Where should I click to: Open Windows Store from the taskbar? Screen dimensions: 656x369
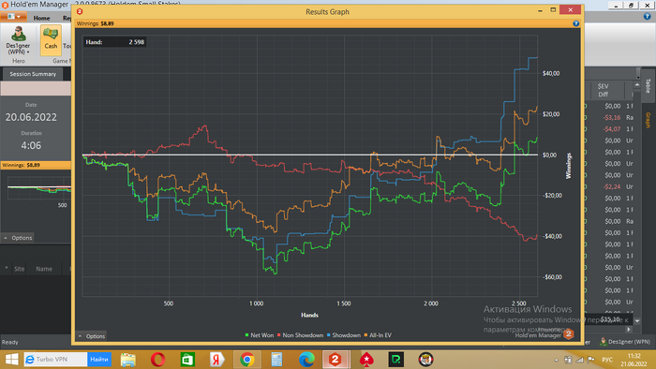click(x=187, y=360)
